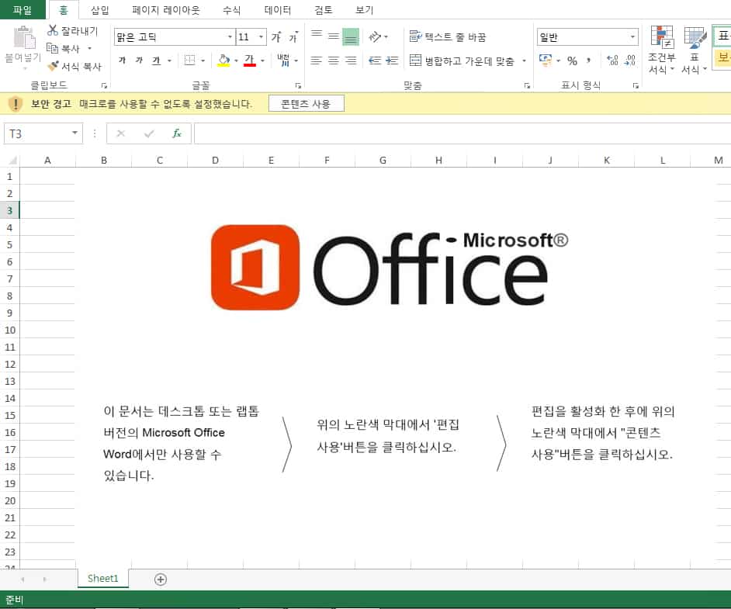Open the Name Box dropdown arrow
This screenshot has height=609, width=731.
click(x=74, y=133)
